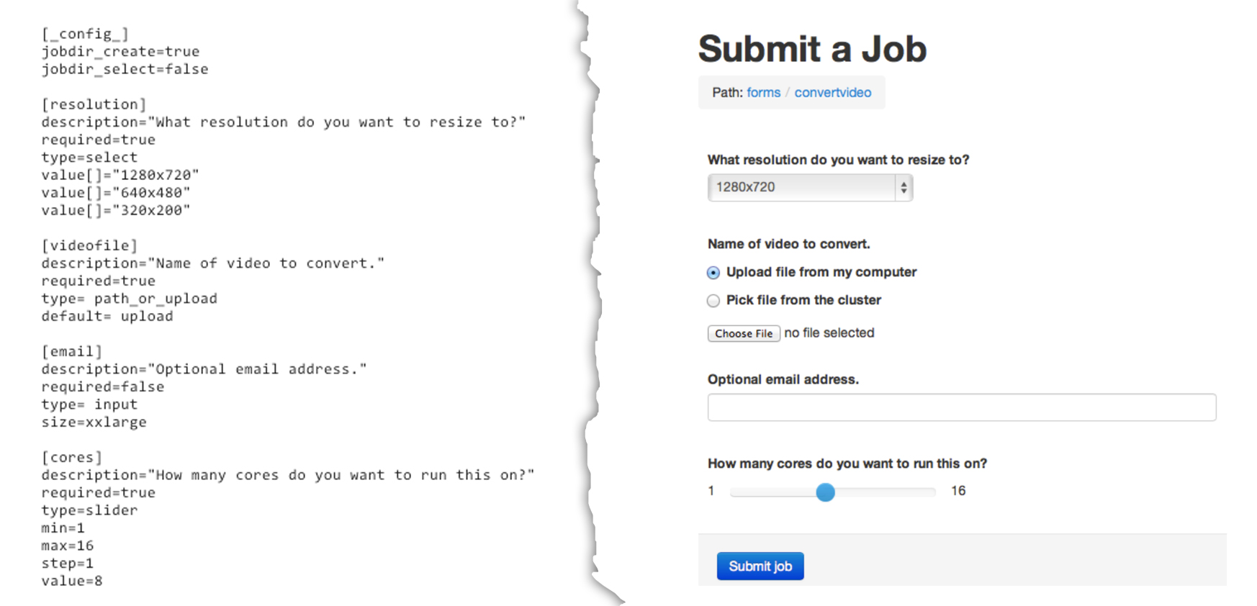Image resolution: width=1257 pixels, height=606 pixels.
Task: Open the forms path link
Action: coord(763,92)
